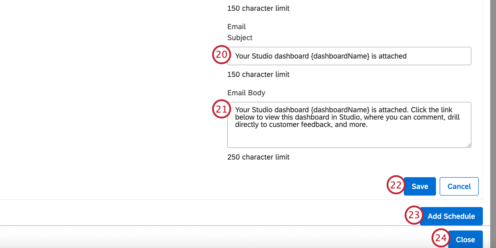This screenshot has width=496, height=248.
Task: Click the step 21 callout badge
Action: [x=221, y=109]
